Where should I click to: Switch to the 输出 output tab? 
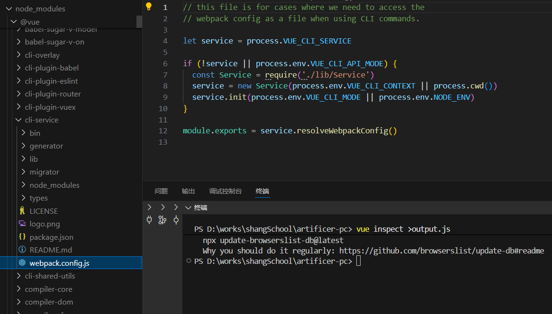click(x=188, y=191)
